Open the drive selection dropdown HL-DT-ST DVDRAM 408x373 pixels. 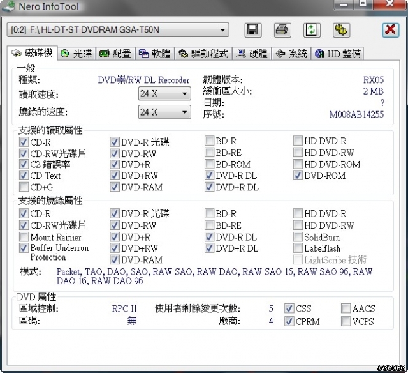point(118,30)
